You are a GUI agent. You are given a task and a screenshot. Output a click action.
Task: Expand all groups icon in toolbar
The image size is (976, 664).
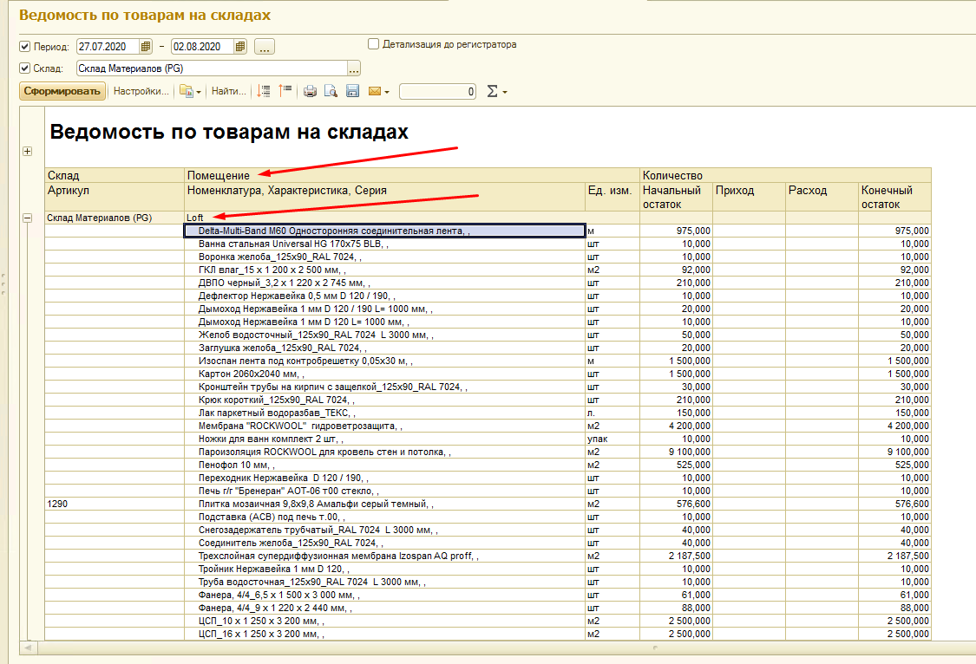265,91
